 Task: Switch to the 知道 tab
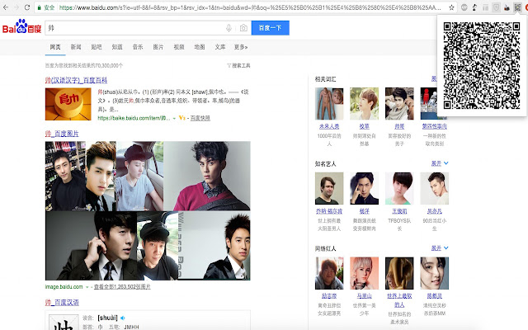click(x=117, y=47)
